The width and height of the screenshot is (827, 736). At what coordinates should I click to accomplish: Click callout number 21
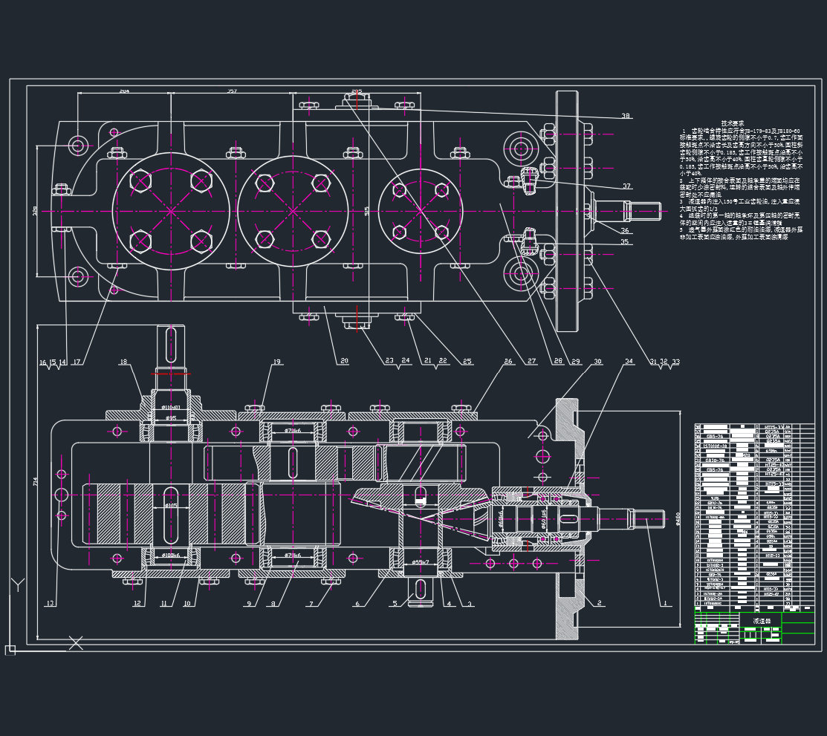(428, 361)
